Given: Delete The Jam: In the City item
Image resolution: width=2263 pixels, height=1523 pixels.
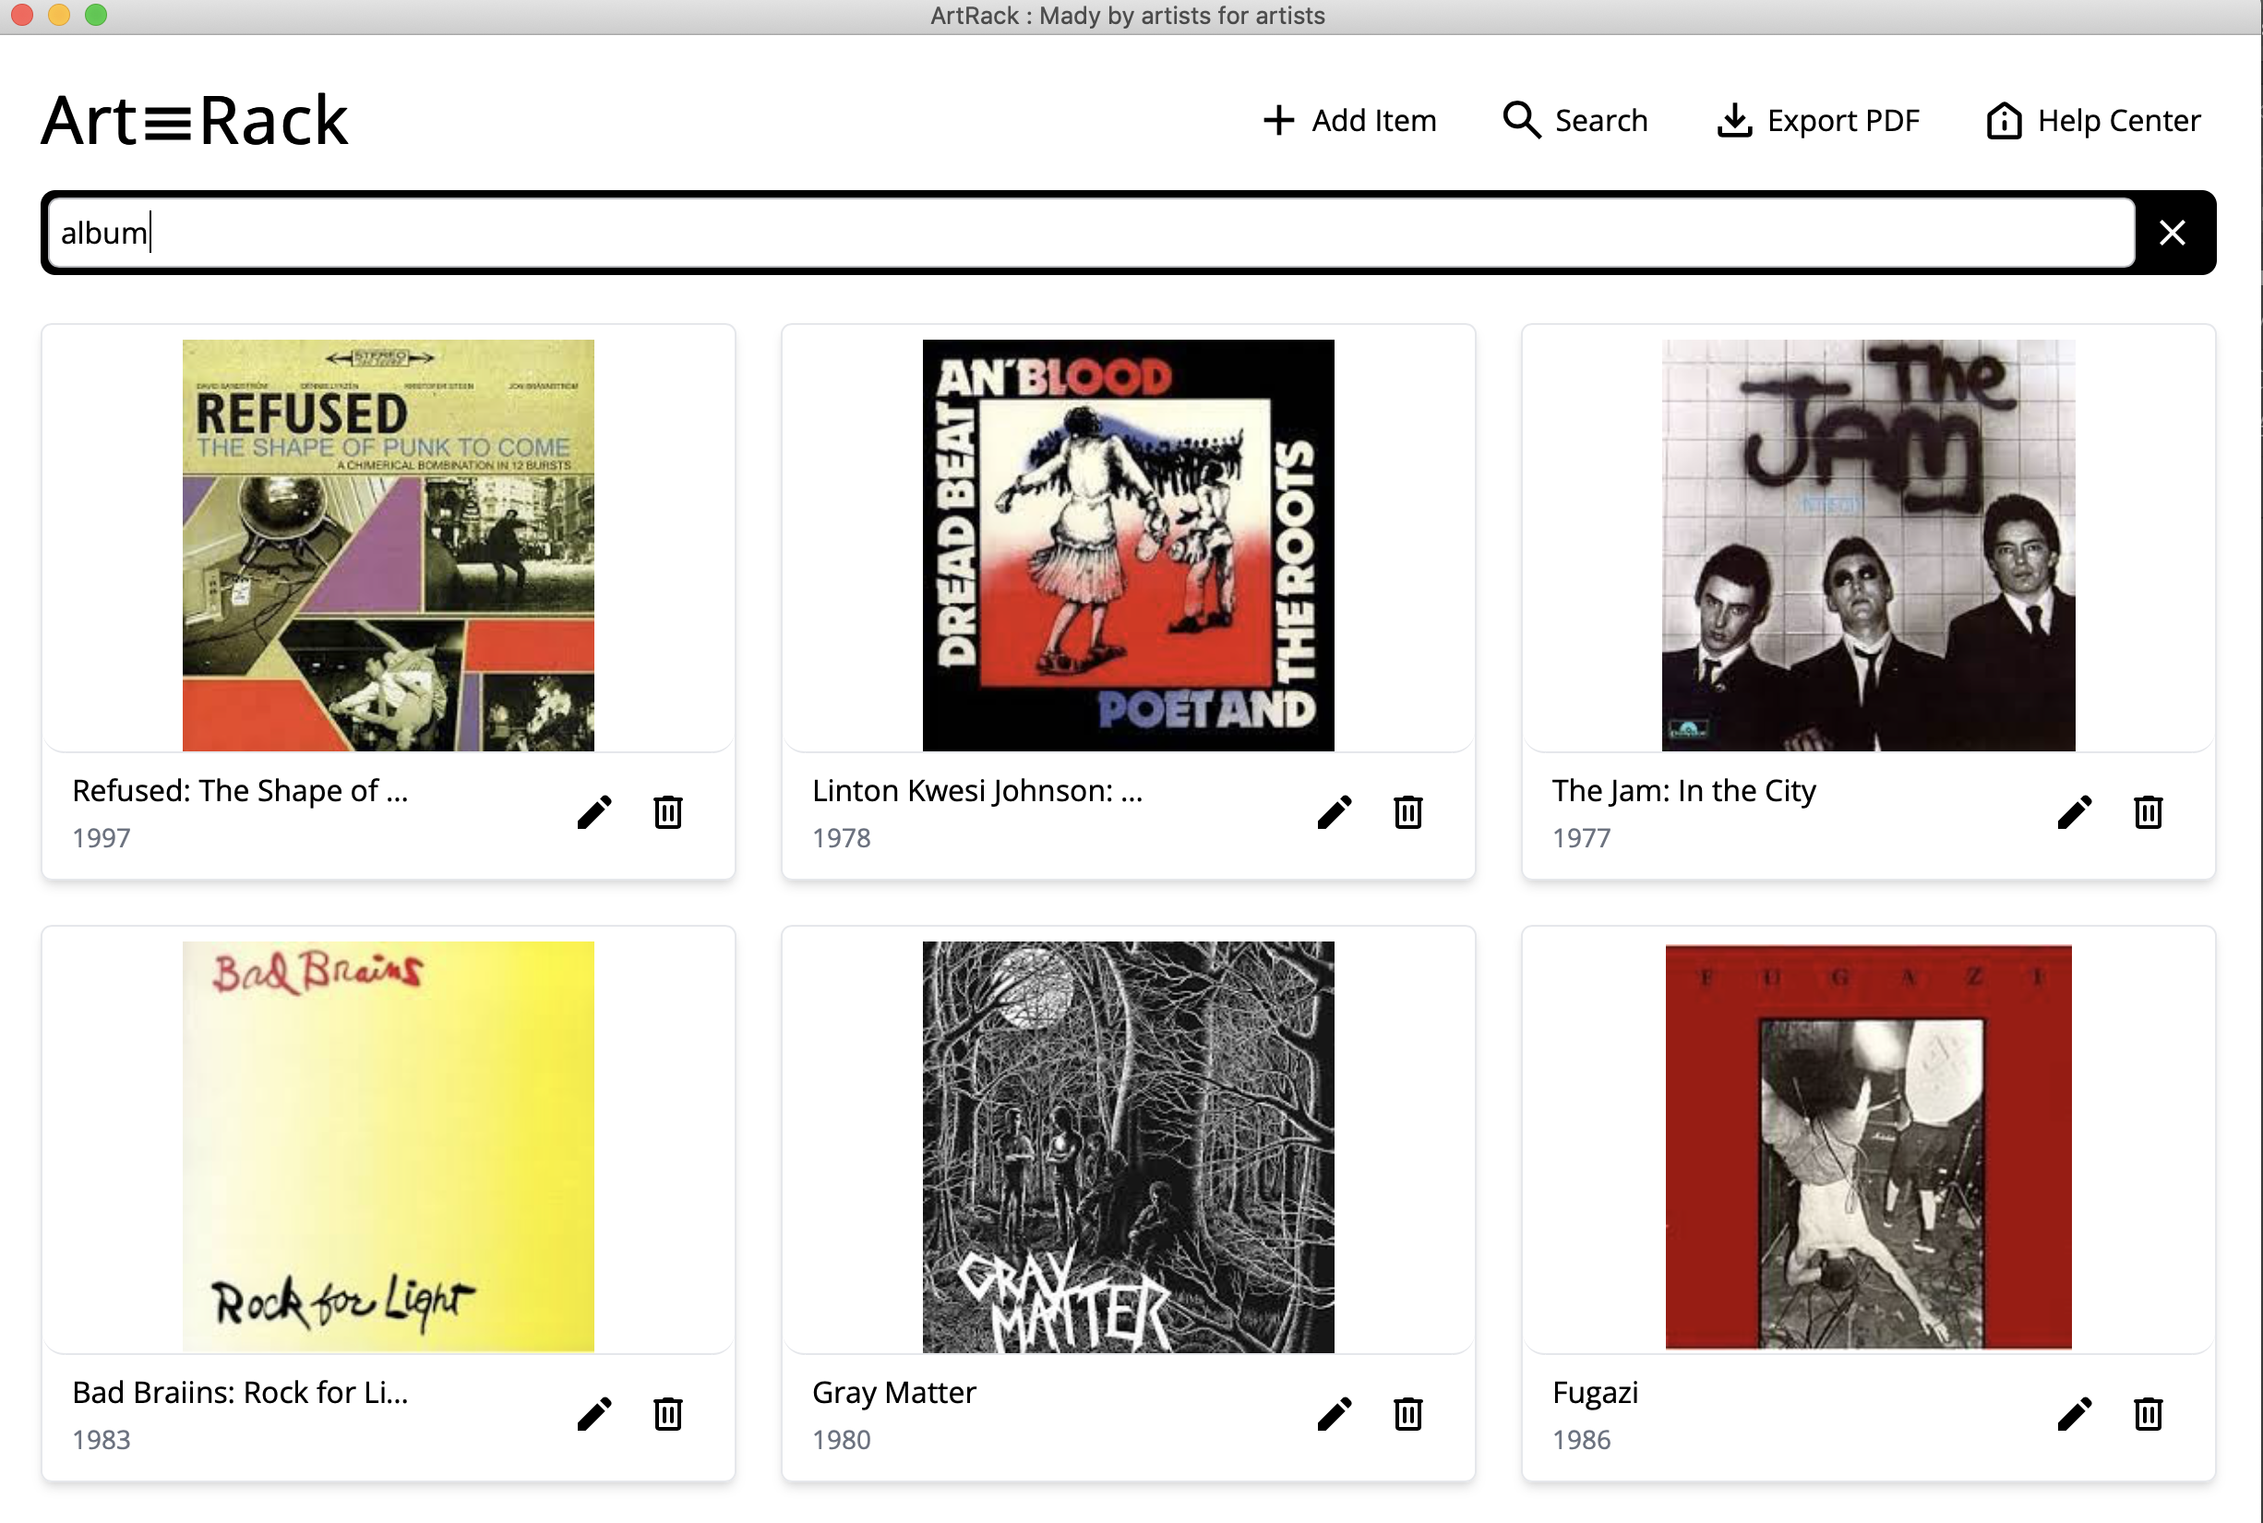Looking at the screenshot, I should pos(2149,812).
